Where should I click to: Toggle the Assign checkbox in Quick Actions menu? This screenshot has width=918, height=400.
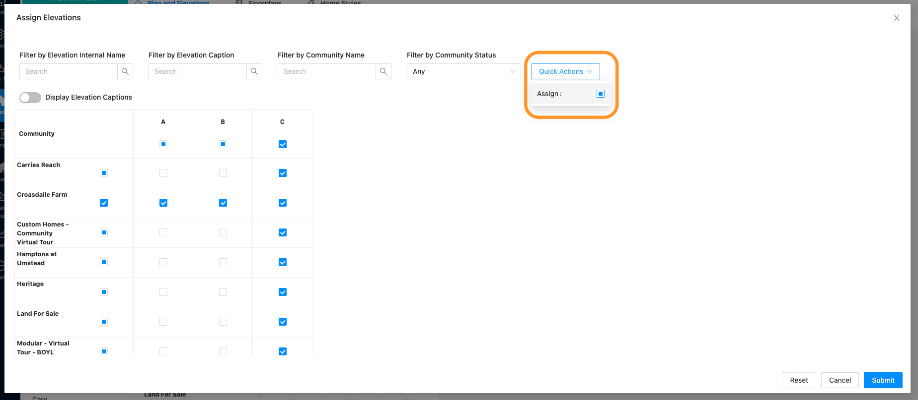coord(601,94)
